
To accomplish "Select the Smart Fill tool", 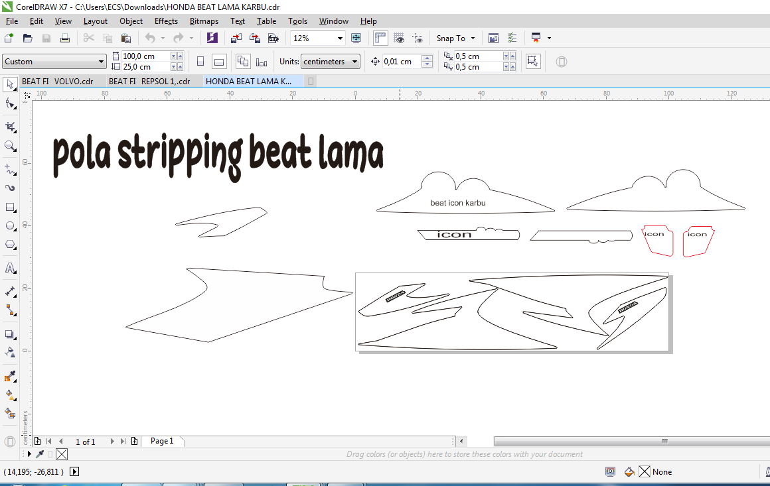I will [x=10, y=414].
